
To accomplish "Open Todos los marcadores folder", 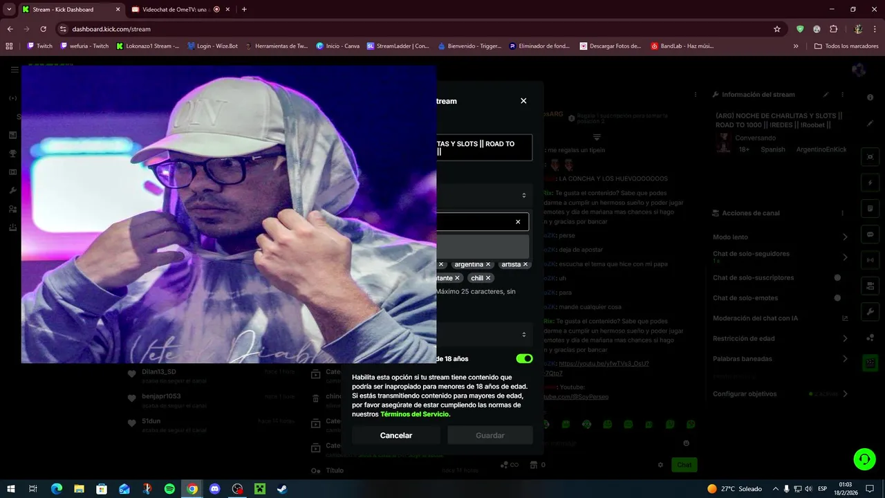I will pyautogui.click(x=846, y=46).
